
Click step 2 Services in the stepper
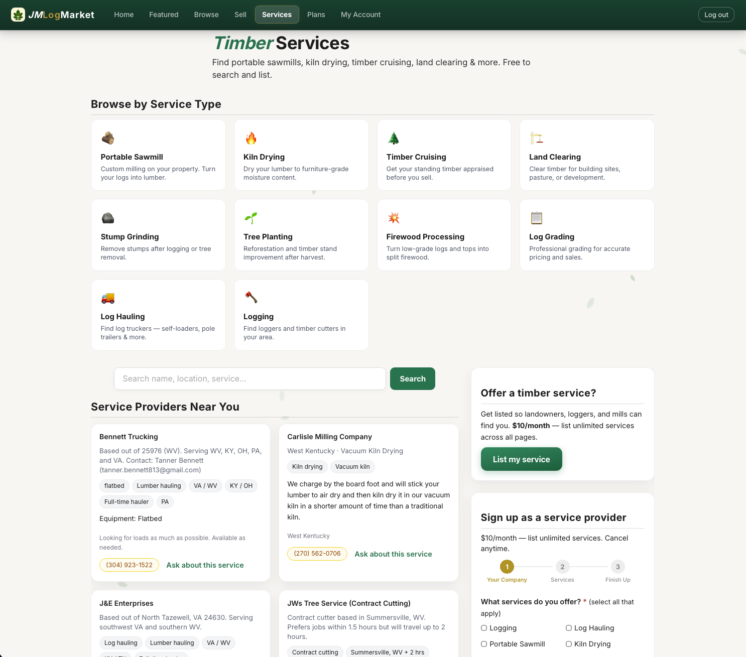pos(562,567)
